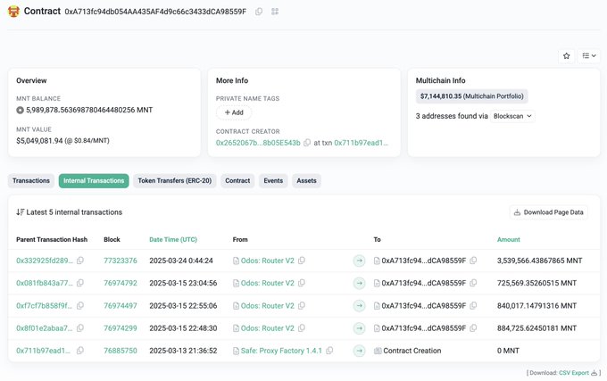Copy transaction hash 0x711b97ead1 in last row
This screenshot has height=381, width=607.
(x=80, y=351)
